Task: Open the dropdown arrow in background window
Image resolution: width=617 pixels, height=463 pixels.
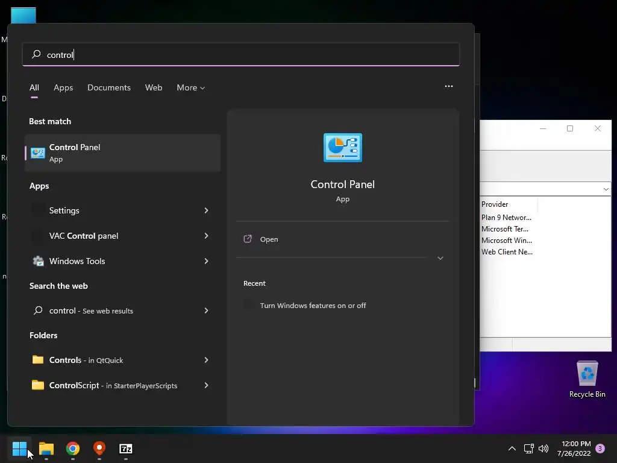Action: 606,189
